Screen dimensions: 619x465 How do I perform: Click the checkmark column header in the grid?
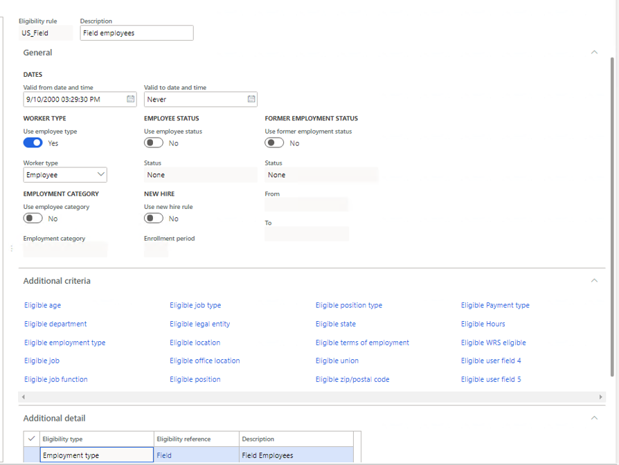point(30,439)
